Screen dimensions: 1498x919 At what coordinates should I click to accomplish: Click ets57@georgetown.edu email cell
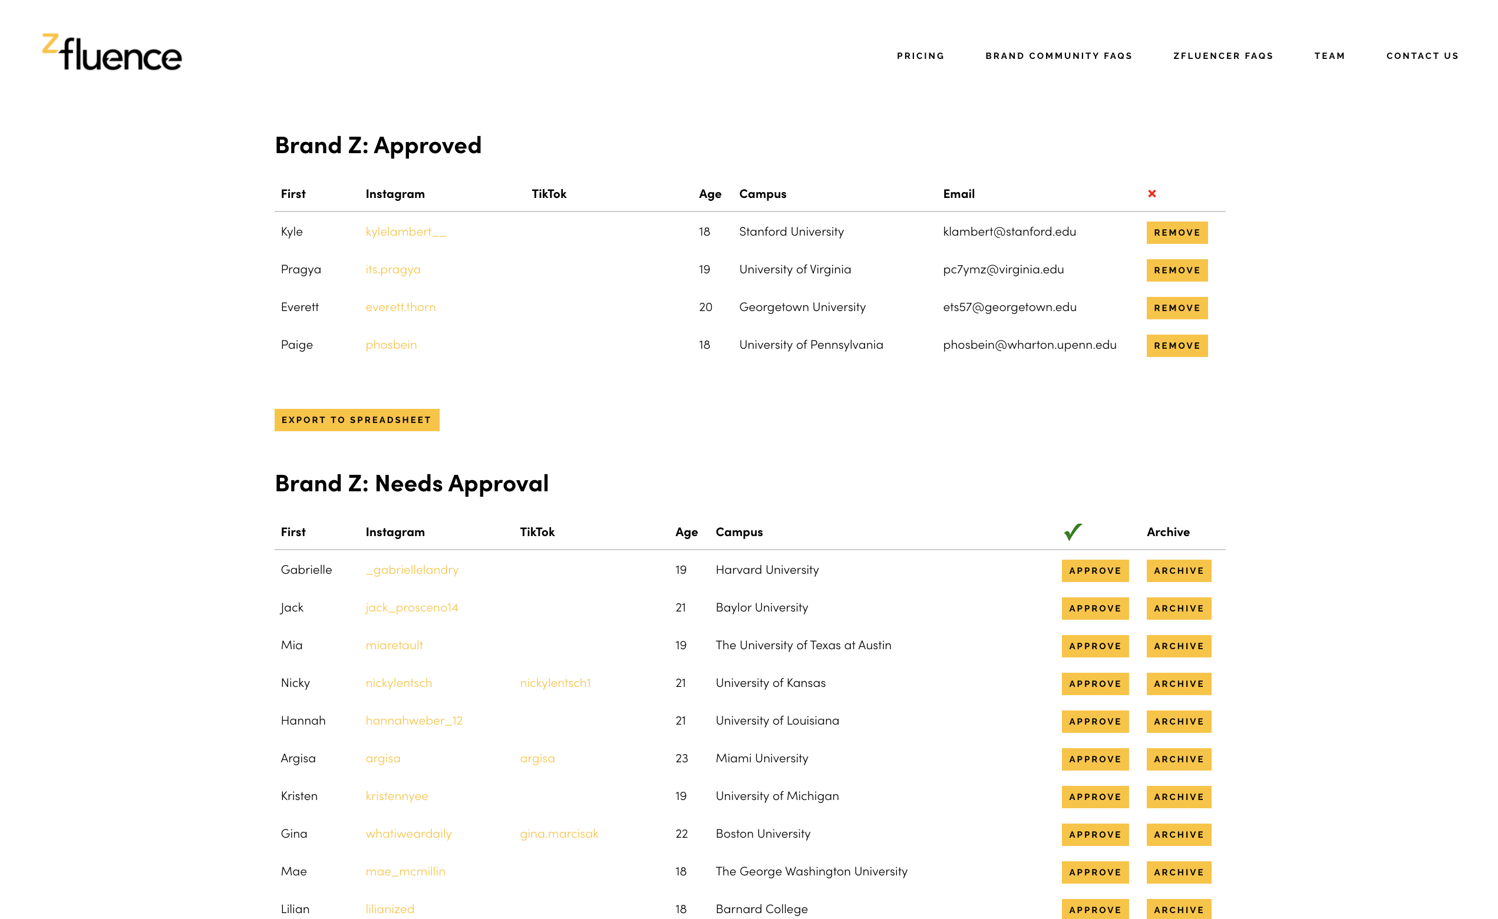pos(1009,307)
